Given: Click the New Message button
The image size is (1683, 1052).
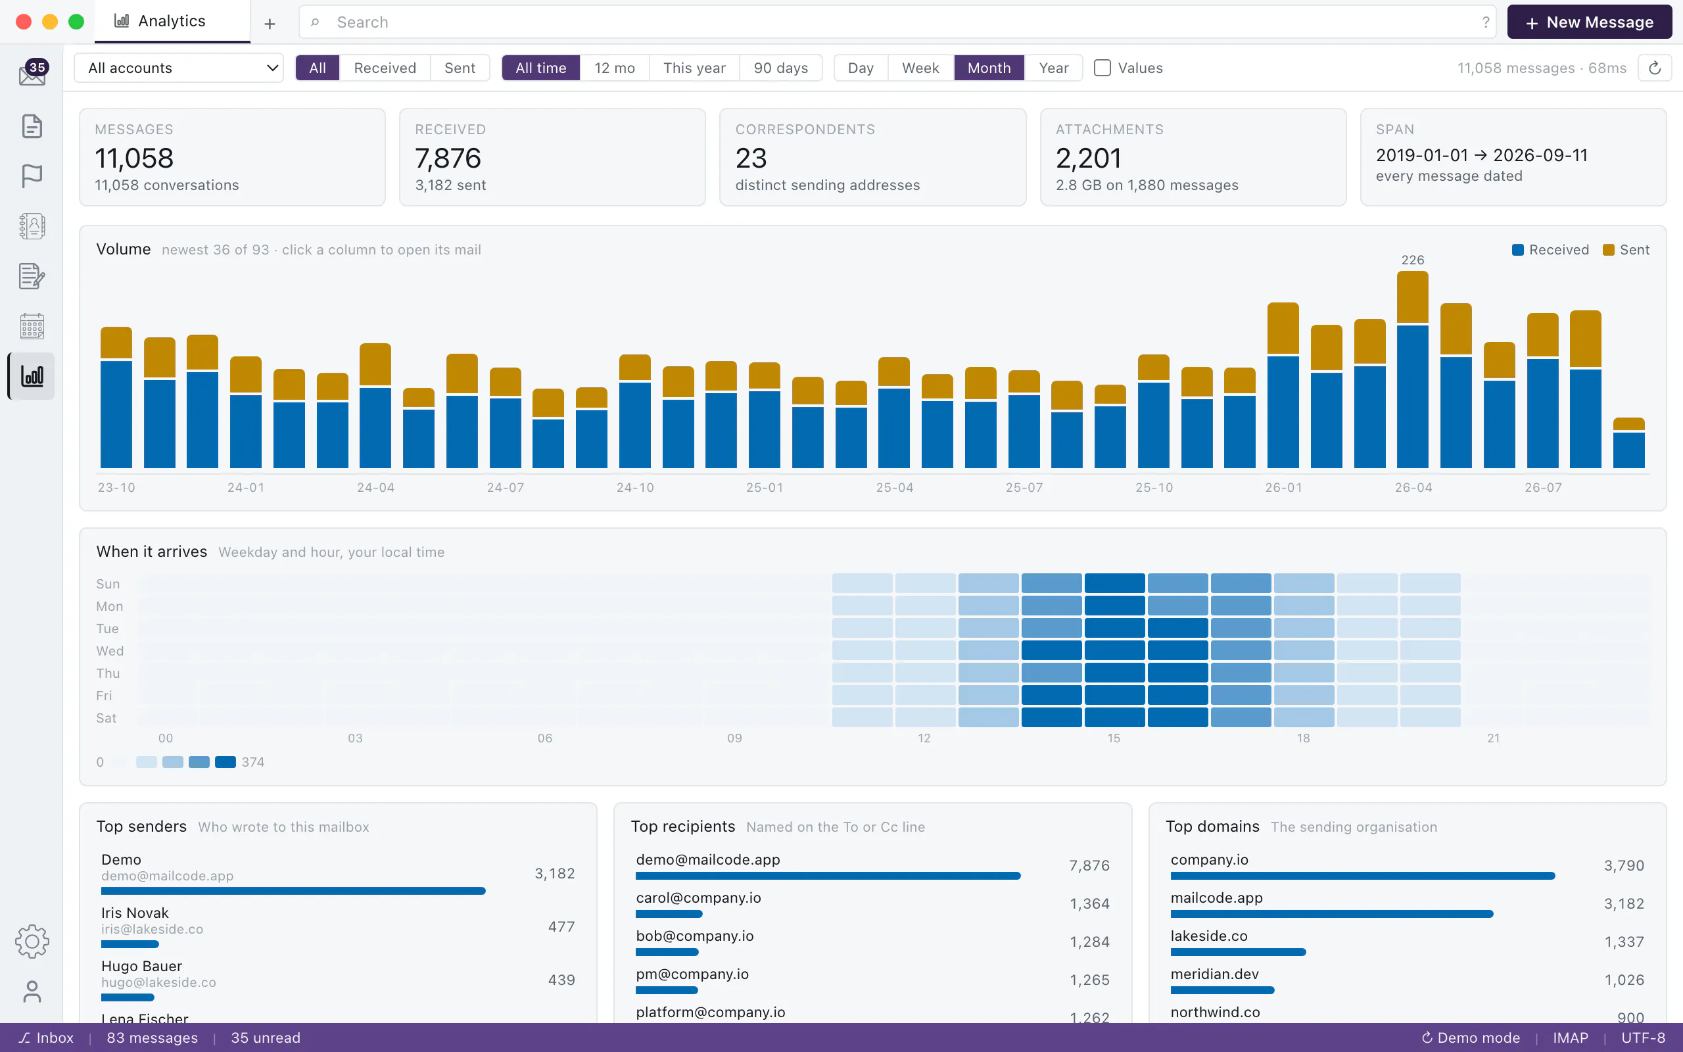Looking at the screenshot, I should point(1589,22).
